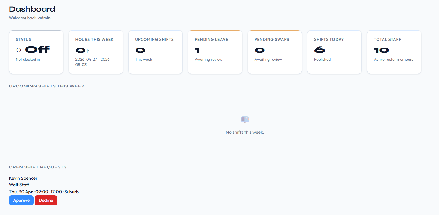Click the Dashboard page heading
Screen dimensions: 439x215
(x=32, y=9)
